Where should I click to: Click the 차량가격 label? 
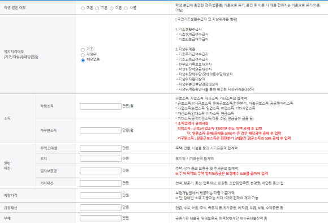click(10, 196)
